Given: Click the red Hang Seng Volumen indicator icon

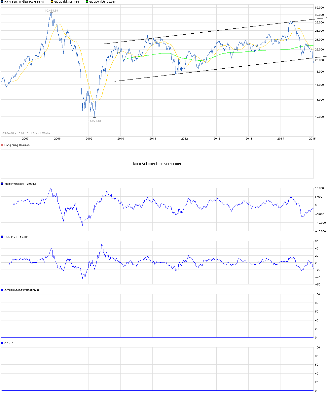Looking at the screenshot, I should [2, 145].
